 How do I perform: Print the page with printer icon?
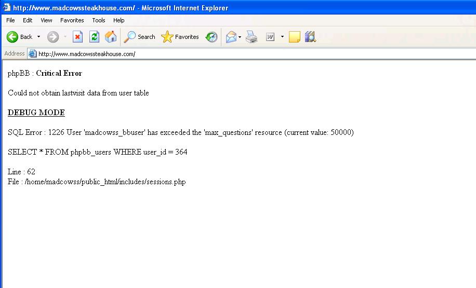pos(252,37)
